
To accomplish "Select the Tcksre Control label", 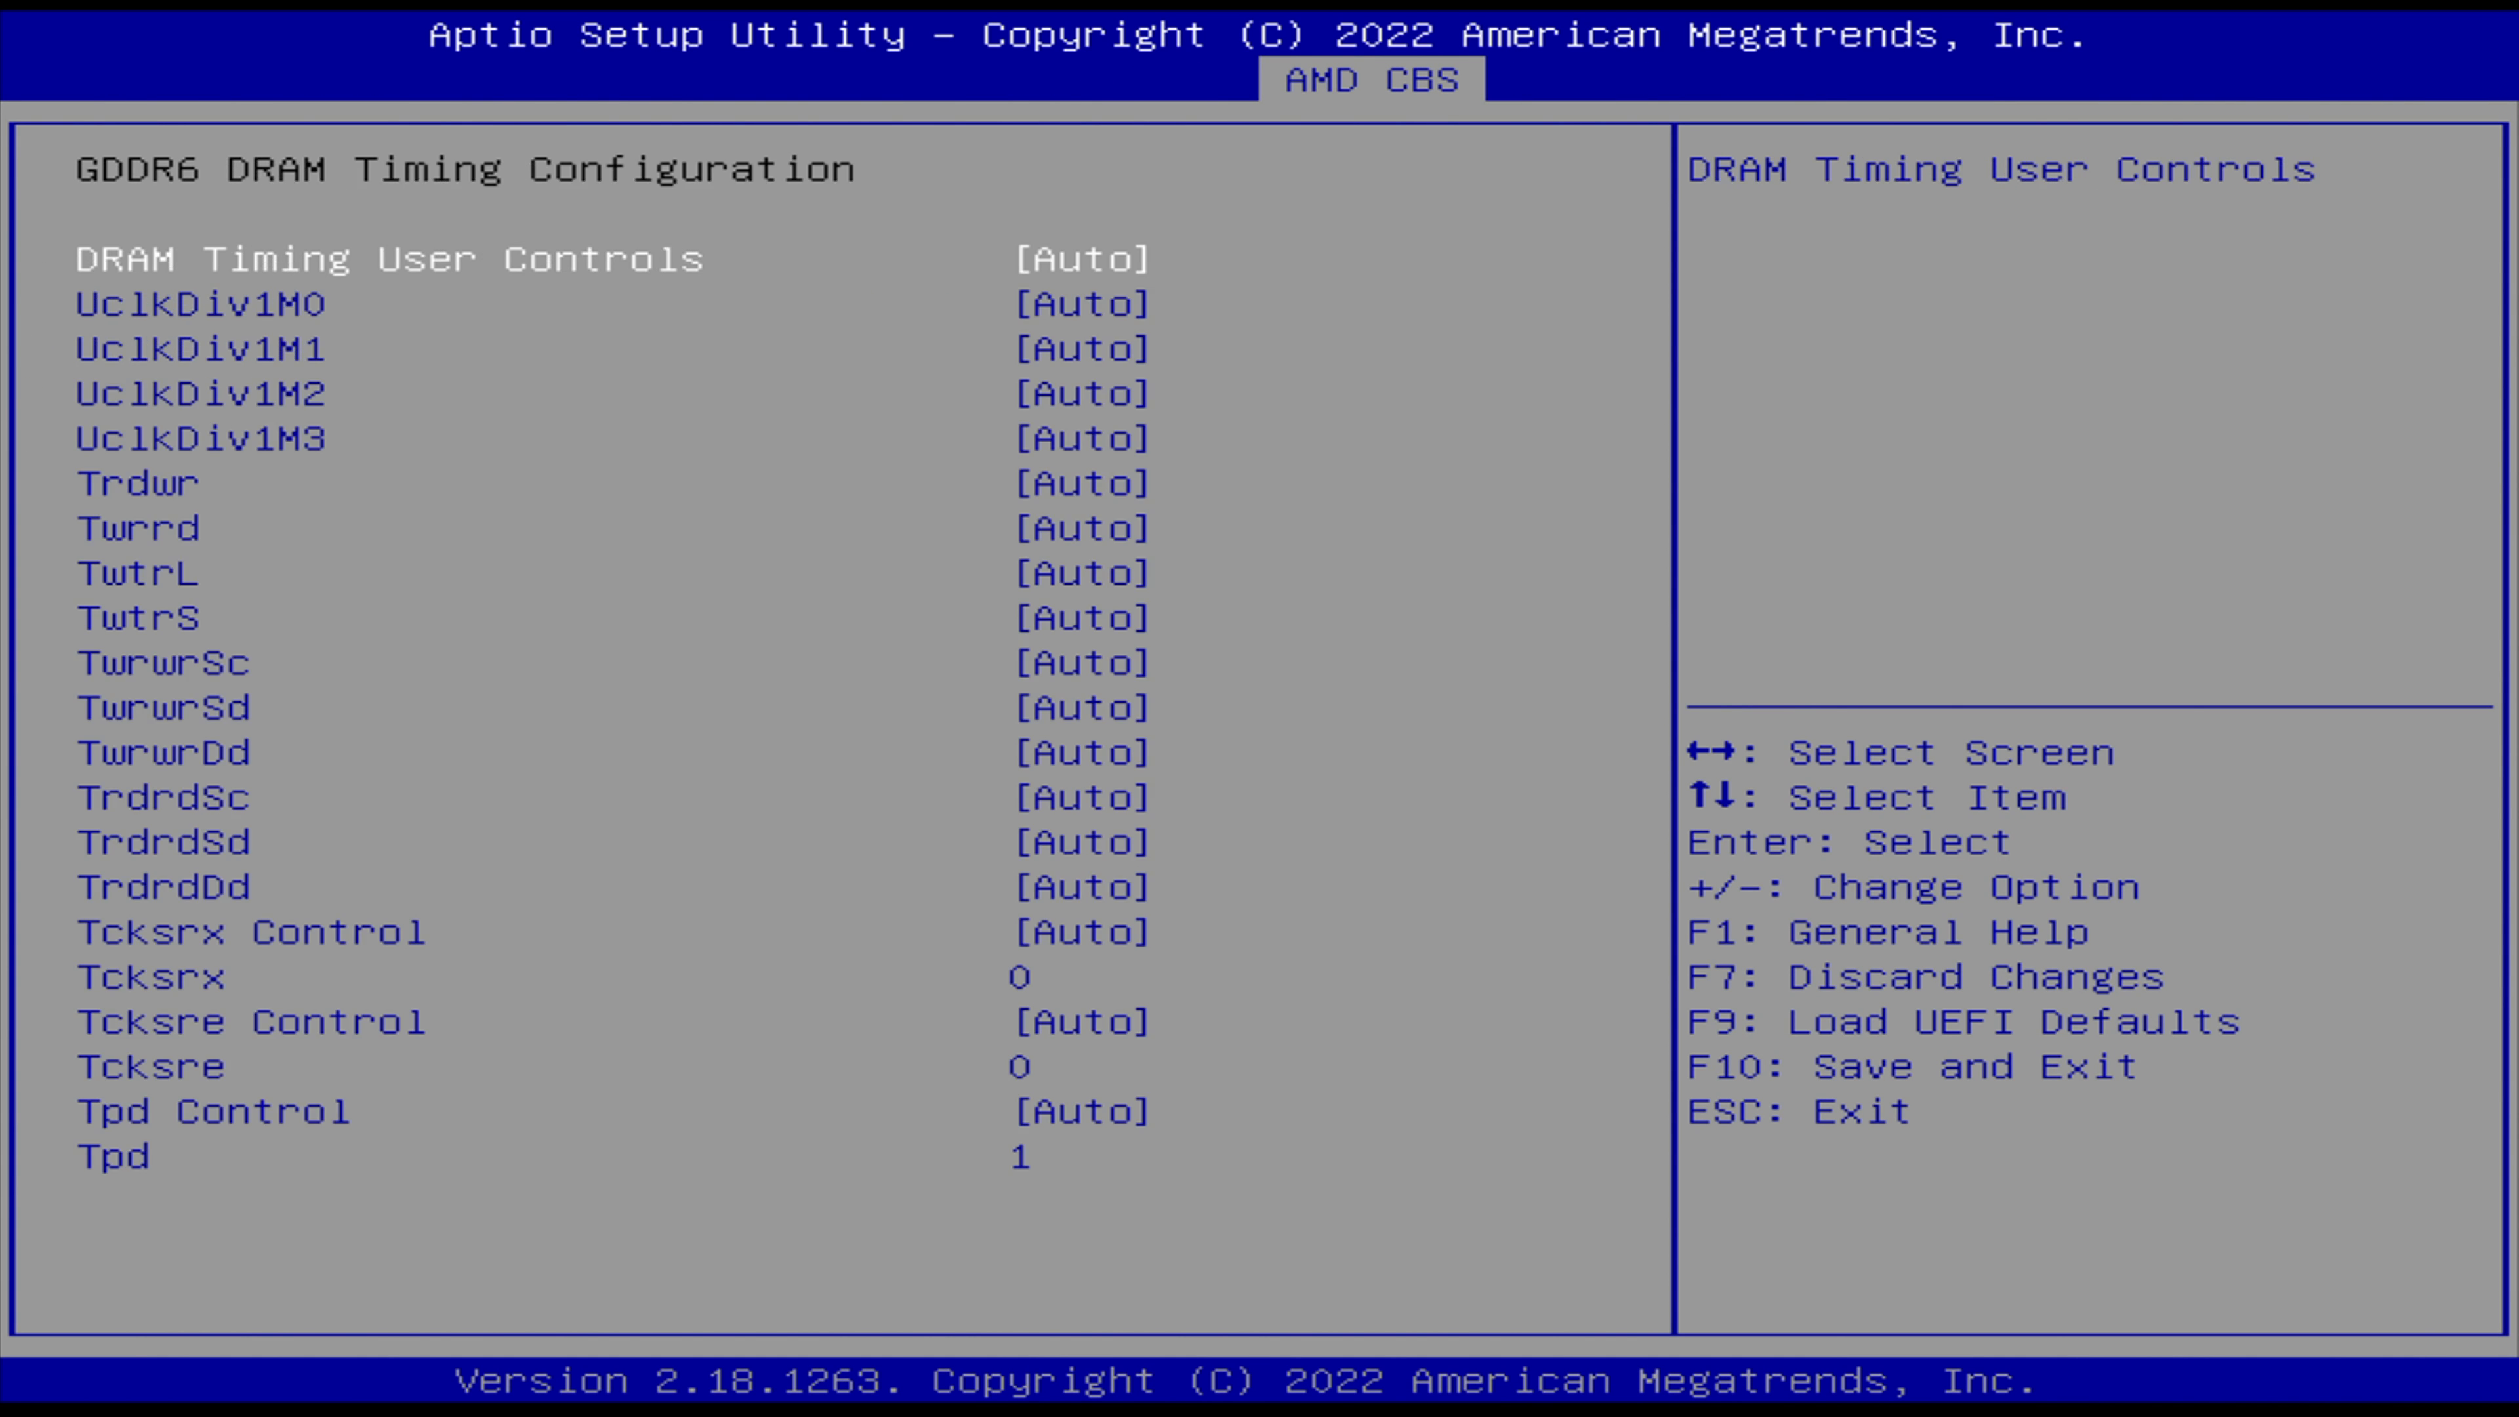I will click(x=251, y=1023).
